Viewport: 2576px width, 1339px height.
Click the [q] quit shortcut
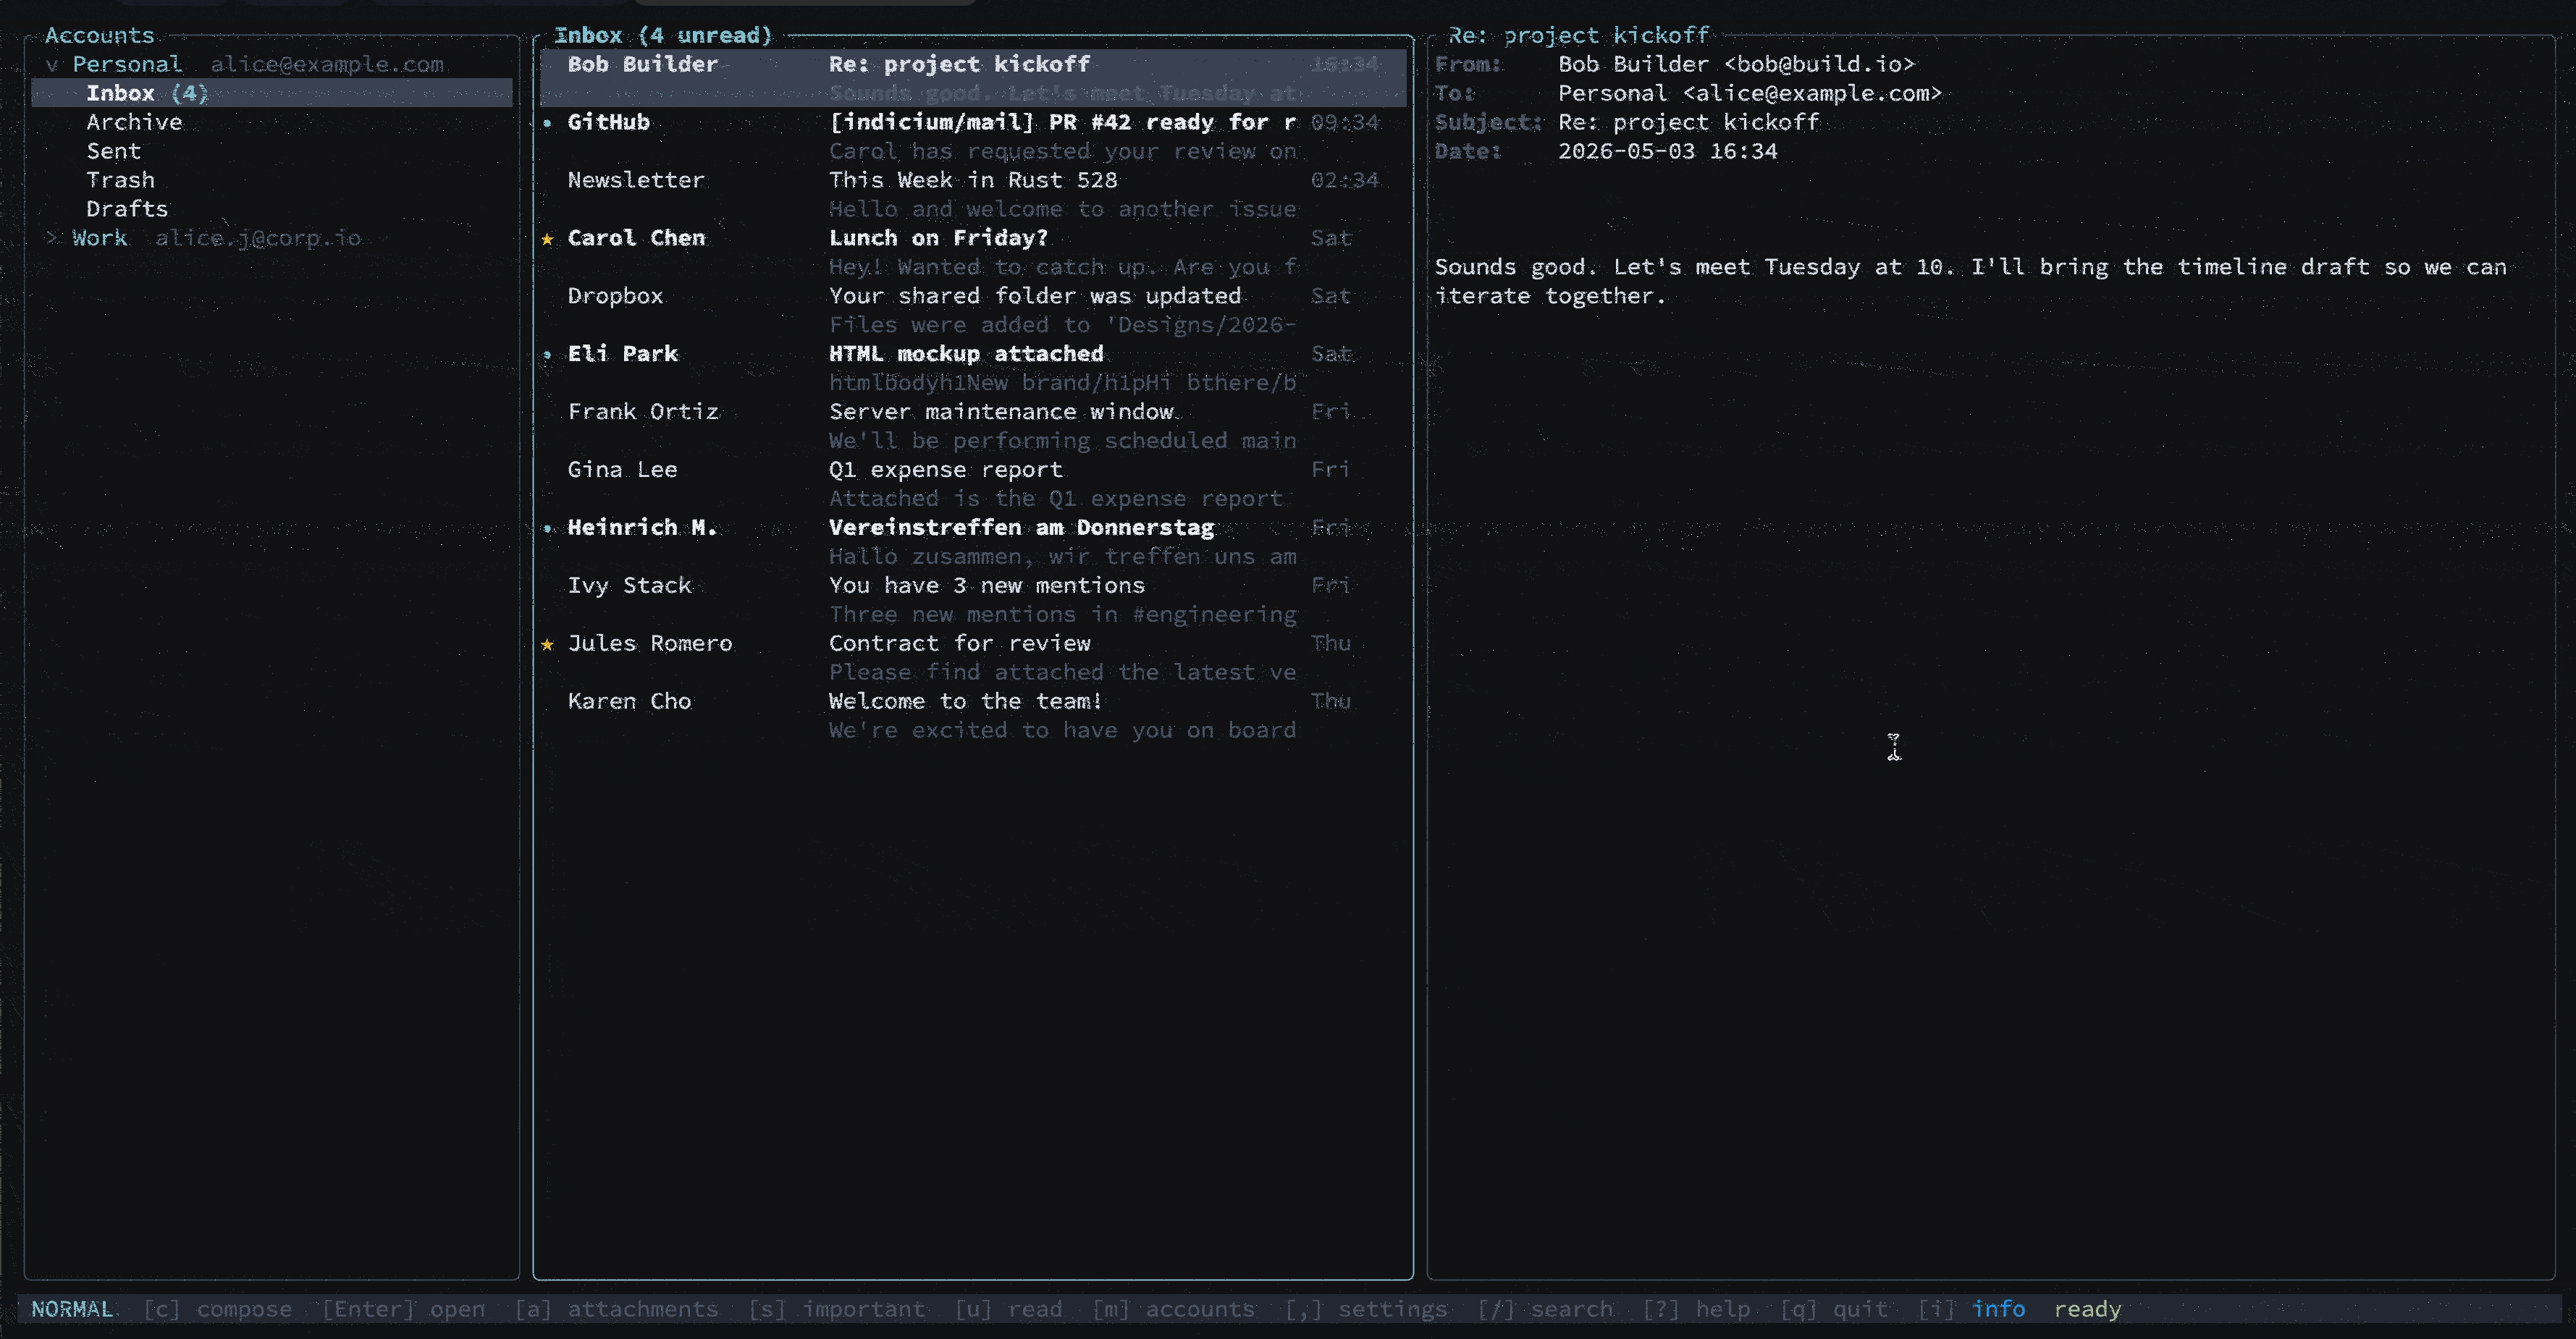(x=1834, y=1309)
